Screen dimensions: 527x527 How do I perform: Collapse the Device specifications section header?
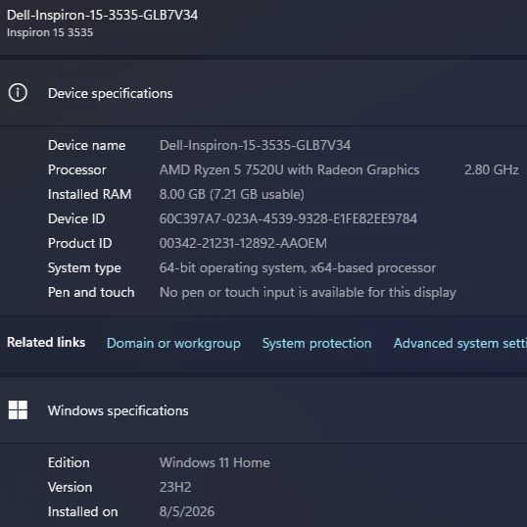(263, 93)
